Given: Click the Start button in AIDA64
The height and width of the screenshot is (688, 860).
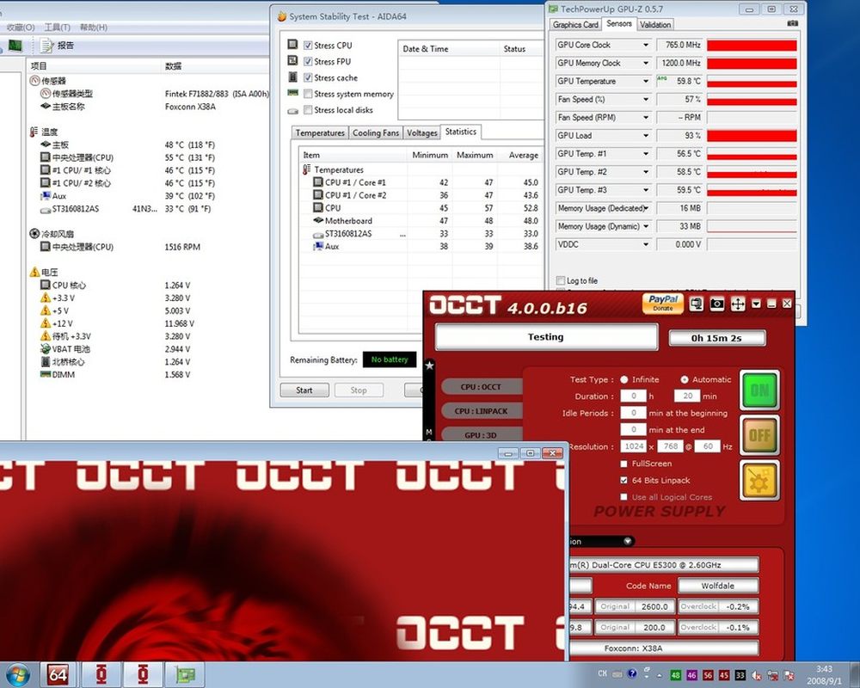Looking at the screenshot, I should pyautogui.click(x=304, y=390).
